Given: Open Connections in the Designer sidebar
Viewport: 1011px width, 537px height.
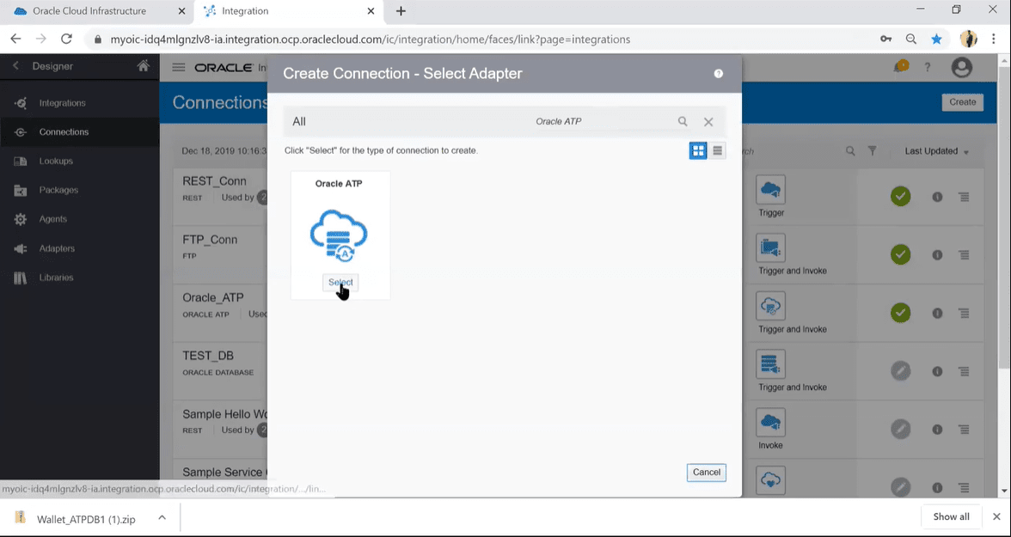Looking at the screenshot, I should (x=64, y=132).
